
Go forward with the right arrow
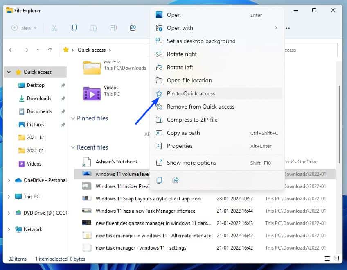pos(26,50)
